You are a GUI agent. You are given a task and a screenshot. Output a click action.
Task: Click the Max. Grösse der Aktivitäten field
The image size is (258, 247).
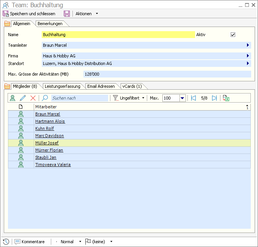167,74
